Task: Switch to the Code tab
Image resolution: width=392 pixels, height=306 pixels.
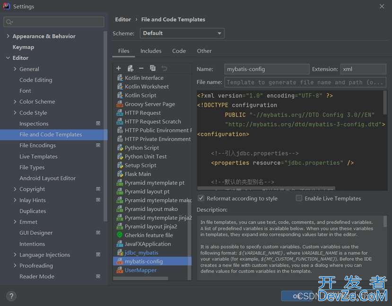Action: click(x=179, y=51)
